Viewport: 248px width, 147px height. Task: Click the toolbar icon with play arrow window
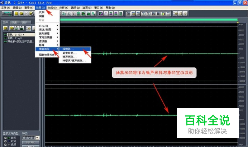coord(143,14)
